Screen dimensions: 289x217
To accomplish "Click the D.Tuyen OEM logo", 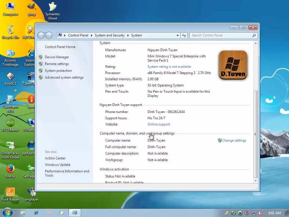I will point(233,65).
